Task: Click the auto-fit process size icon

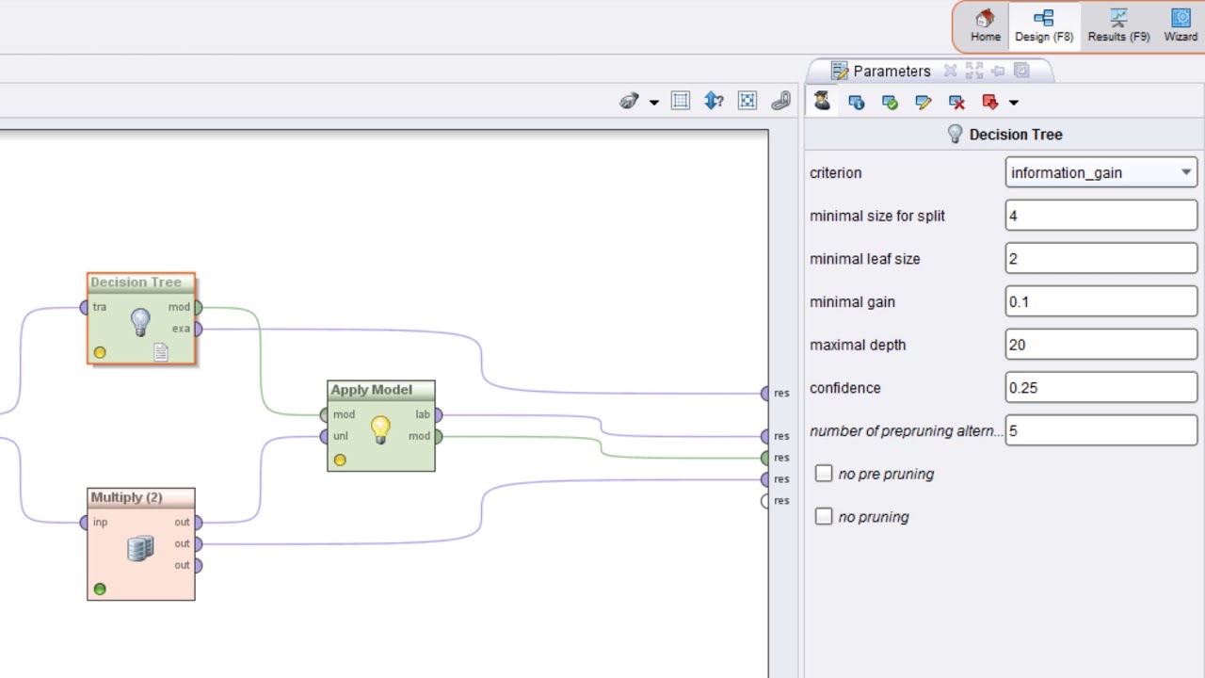Action: click(747, 101)
